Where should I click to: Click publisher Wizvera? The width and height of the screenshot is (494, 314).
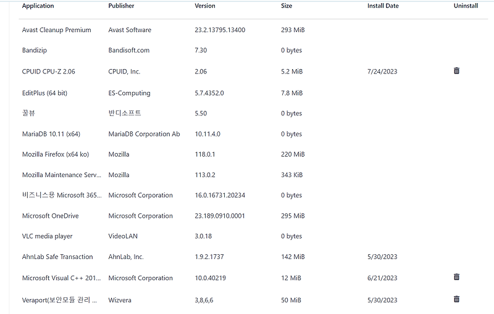(x=120, y=300)
